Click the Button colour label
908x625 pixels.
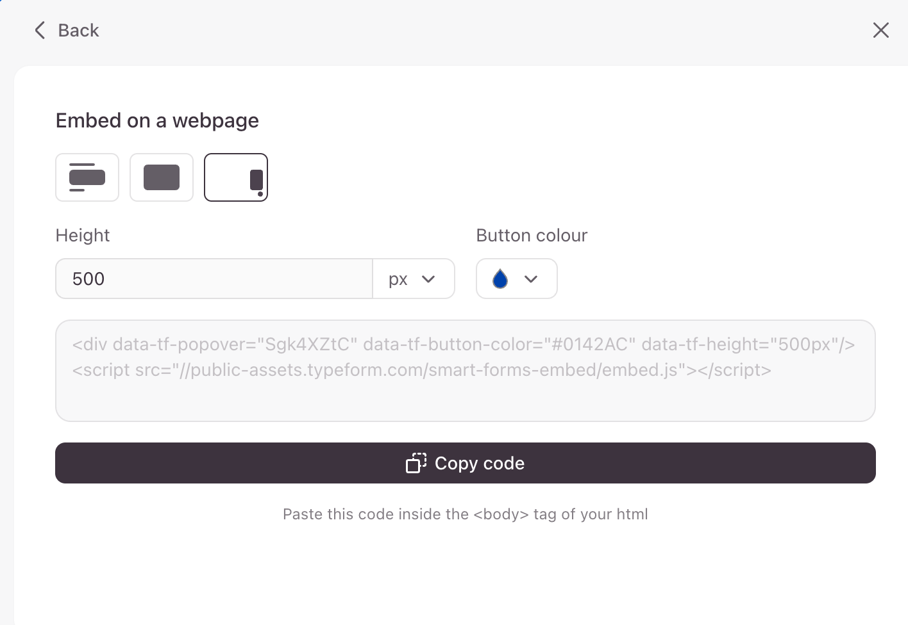[x=532, y=235]
